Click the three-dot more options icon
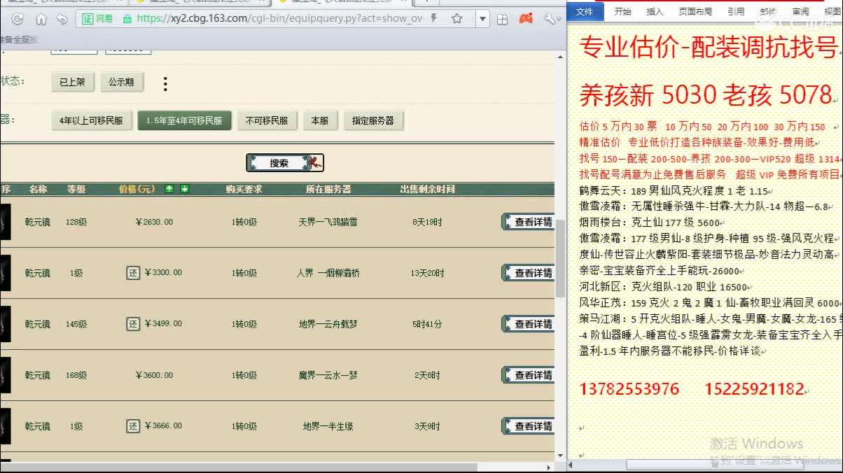843x473 pixels. pyautogui.click(x=165, y=84)
